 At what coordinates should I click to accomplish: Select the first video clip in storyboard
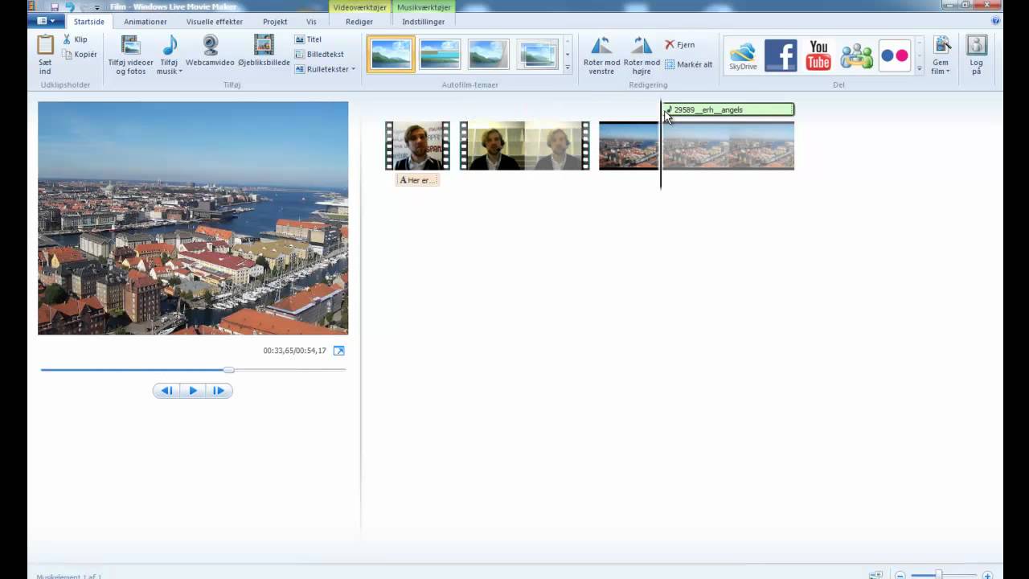click(x=417, y=146)
